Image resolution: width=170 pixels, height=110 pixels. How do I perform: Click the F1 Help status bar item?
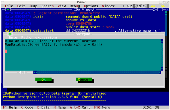(x=10, y=107)
